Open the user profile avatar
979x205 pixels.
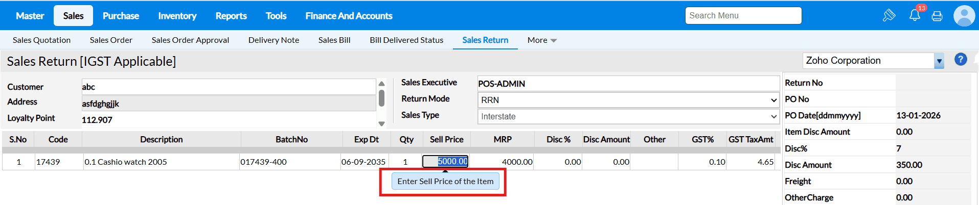click(964, 16)
